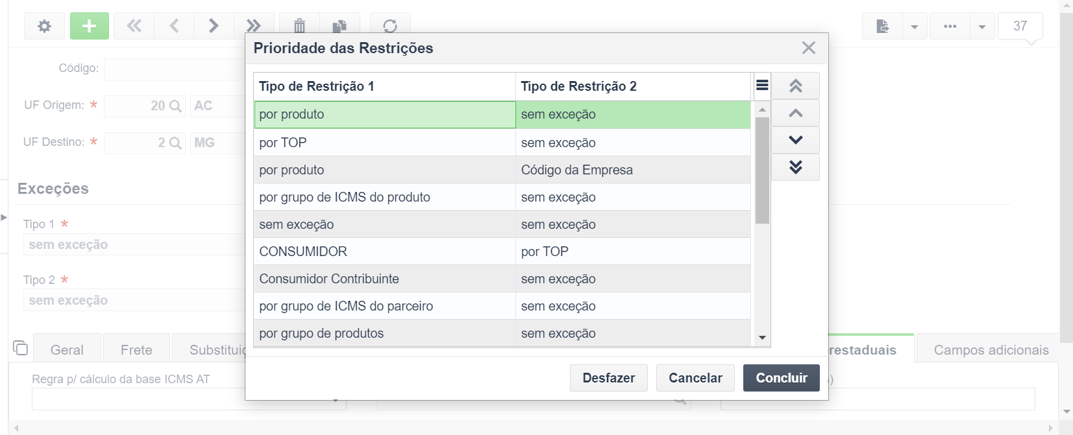Close the Prioridade das Restrições dialog

coord(808,48)
